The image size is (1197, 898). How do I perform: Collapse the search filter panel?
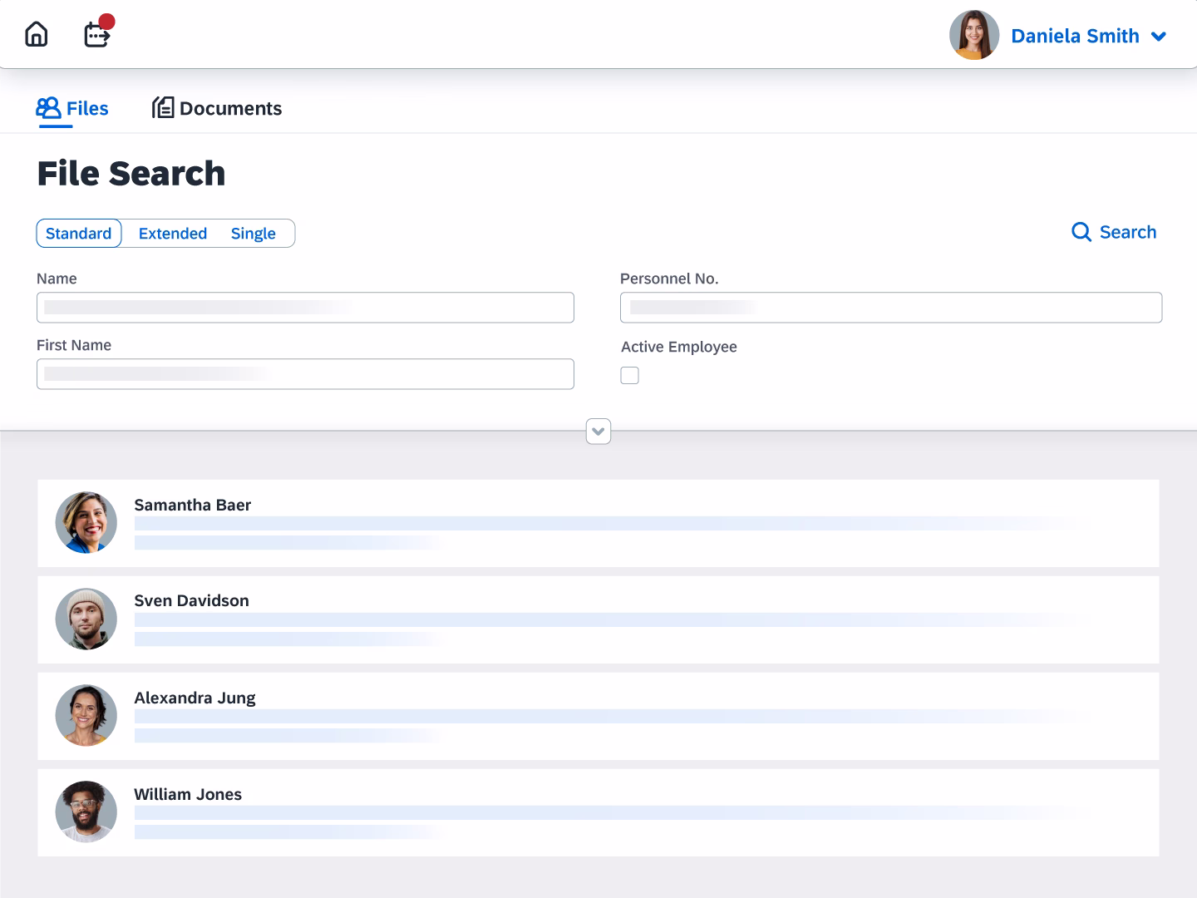(x=598, y=432)
